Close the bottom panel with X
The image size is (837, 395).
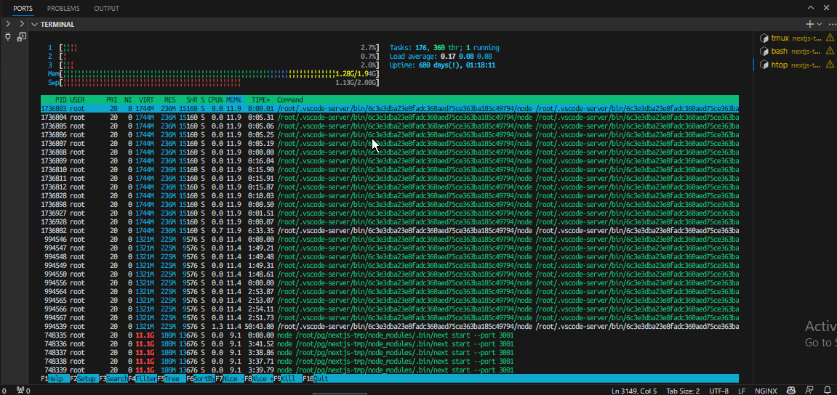tap(826, 8)
